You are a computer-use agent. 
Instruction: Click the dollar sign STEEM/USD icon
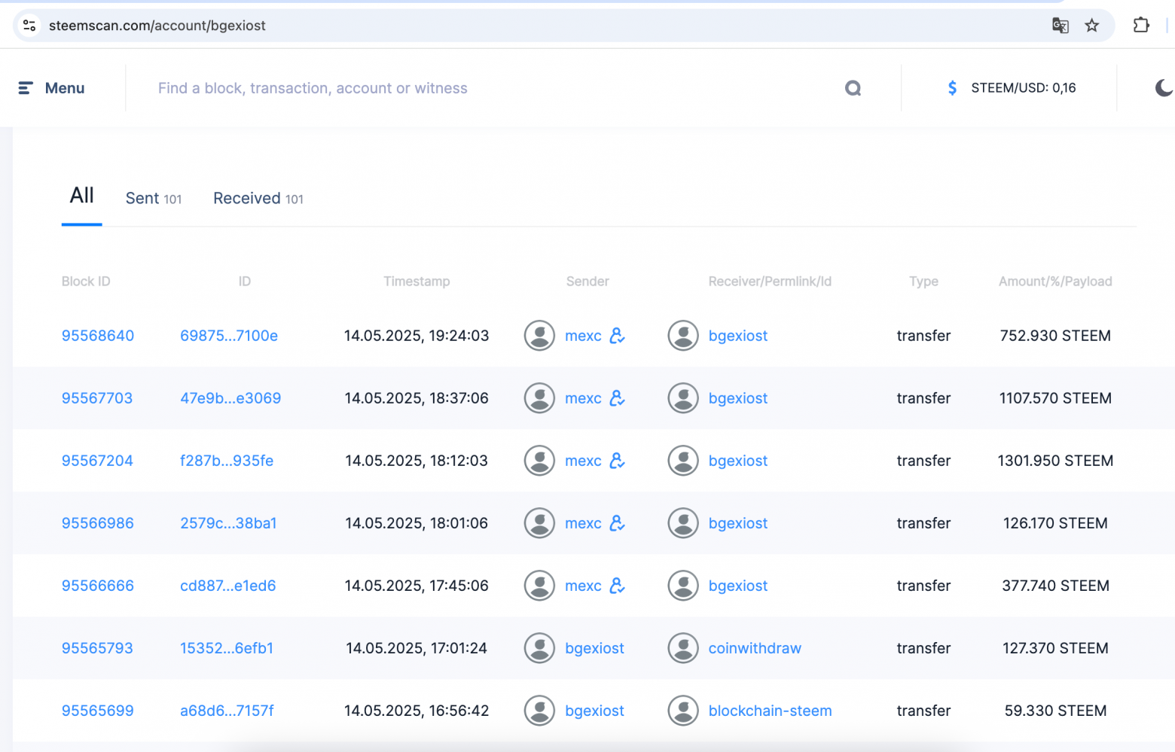[x=953, y=88]
